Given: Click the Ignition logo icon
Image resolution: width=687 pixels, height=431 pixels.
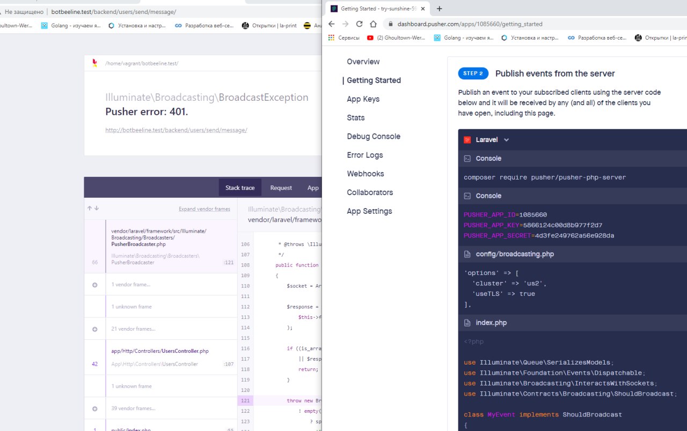Looking at the screenshot, I should 95,63.
